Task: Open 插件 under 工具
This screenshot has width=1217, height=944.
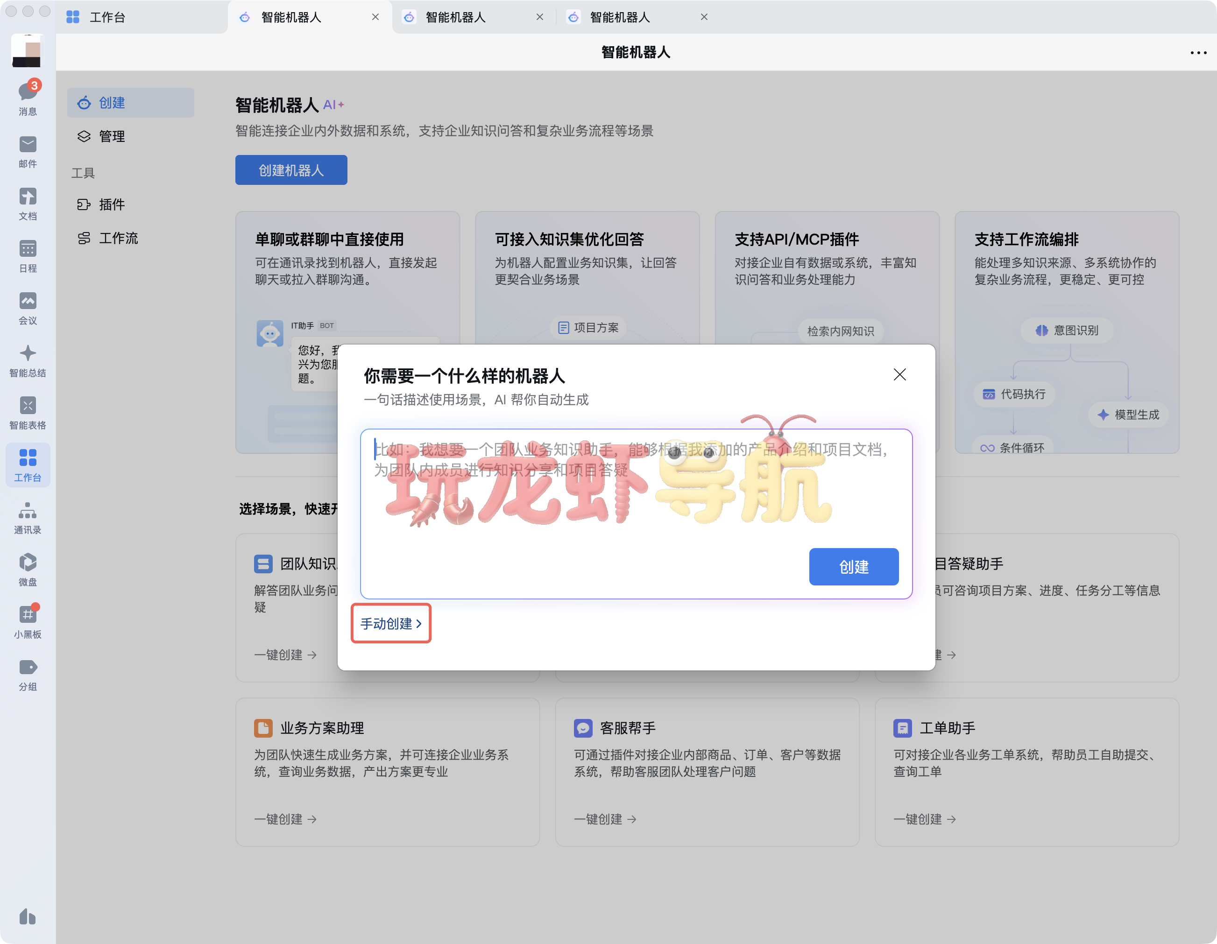Action: (131, 204)
